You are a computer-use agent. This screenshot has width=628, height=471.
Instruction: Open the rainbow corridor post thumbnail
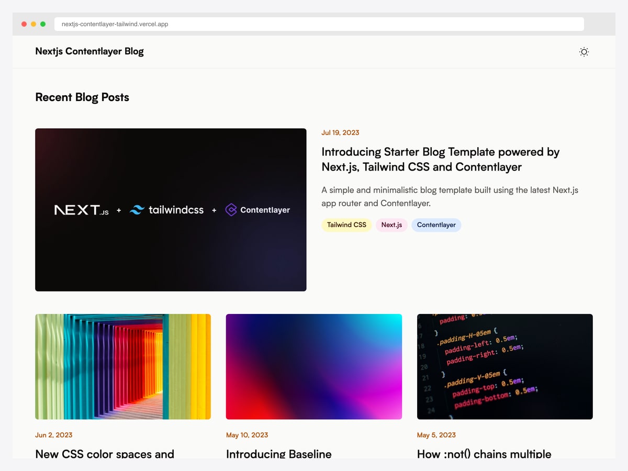coord(123,366)
